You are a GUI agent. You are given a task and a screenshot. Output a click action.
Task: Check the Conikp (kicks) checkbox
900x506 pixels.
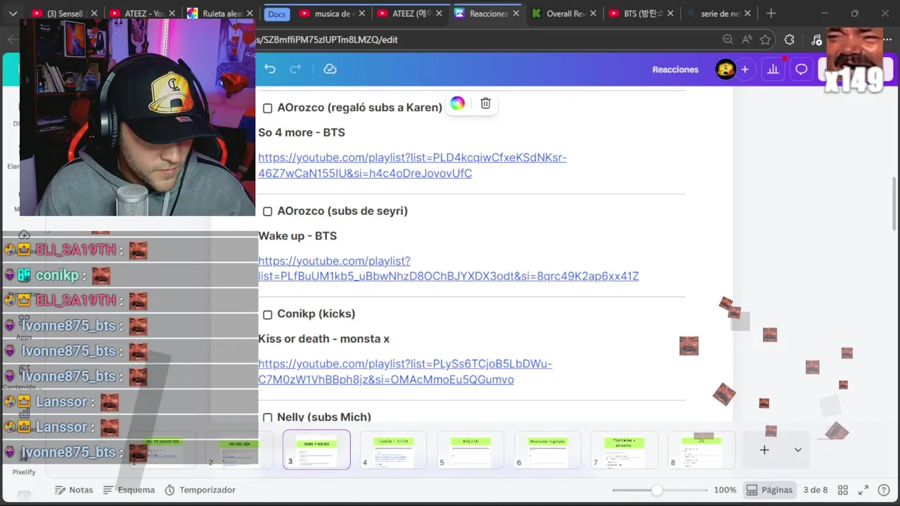tap(267, 314)
